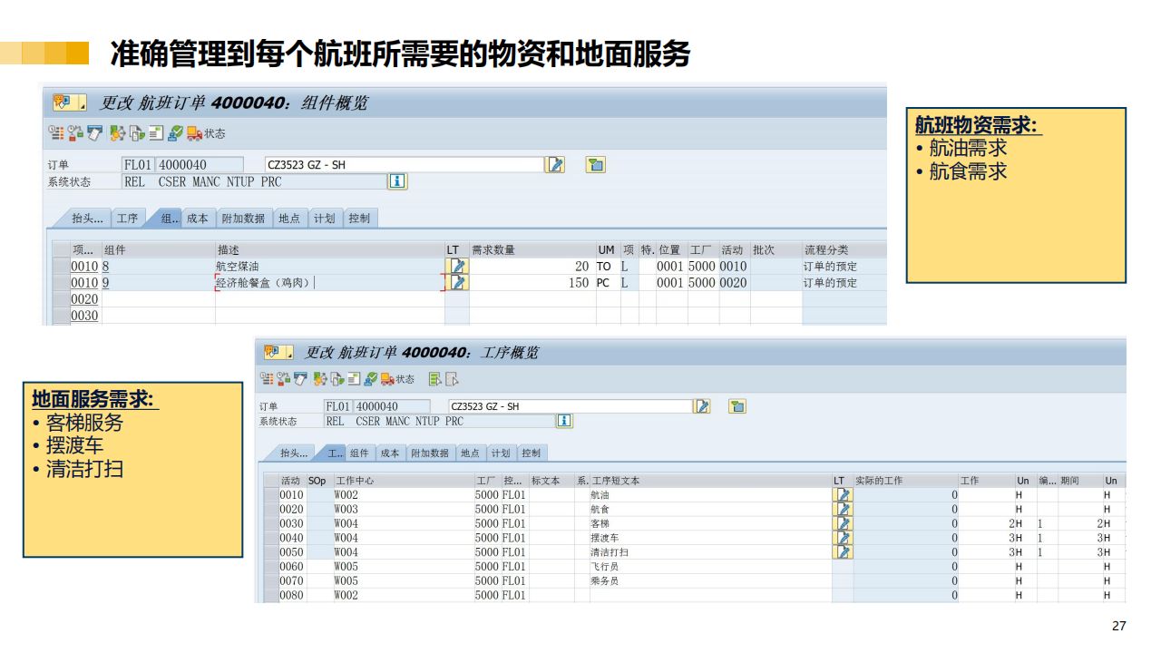This screenshot has height=653, width=1161.
Task: Open LT edit icon for 航食 operation row
Action: click(844, 509)
